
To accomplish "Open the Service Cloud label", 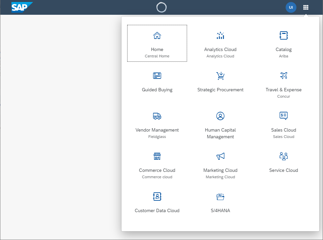I will point(284,170).
